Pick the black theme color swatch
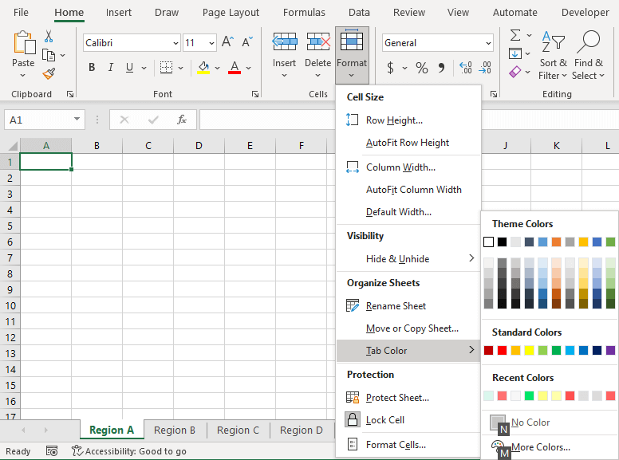Viewport: 619px width, 460px height. tap(503, 242)
